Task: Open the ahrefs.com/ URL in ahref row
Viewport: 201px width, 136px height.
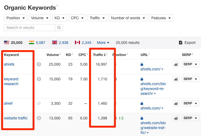Action: [x=151, y=108]
